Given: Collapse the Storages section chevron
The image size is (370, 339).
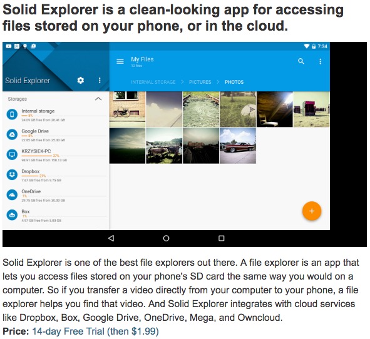Looking at the screenshot, I should [x=98, y=99].
